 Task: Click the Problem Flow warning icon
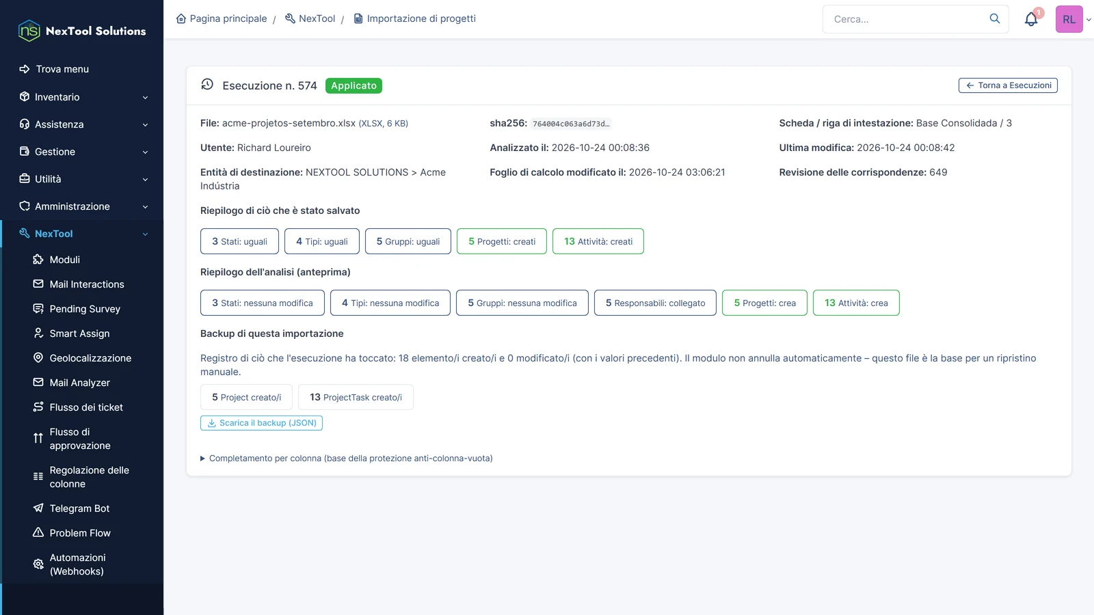(38, 533)
